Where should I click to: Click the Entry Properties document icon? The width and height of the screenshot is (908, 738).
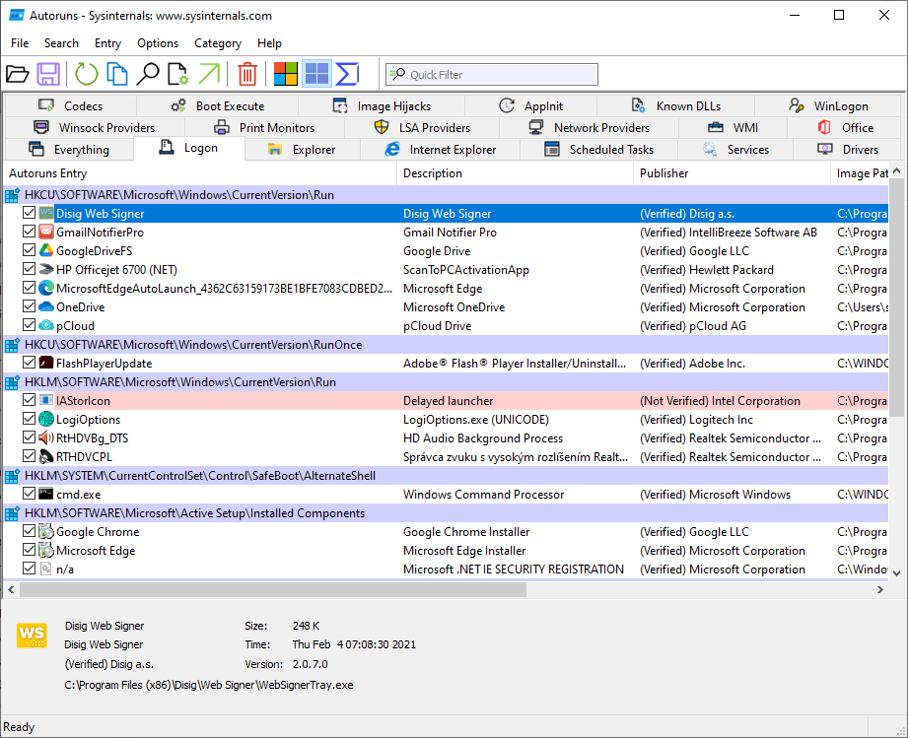coord(177,74)
